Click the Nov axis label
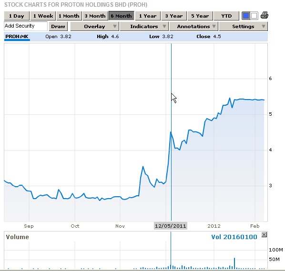The width and height of the screenshot is (285, 271). pyautogui.click(x=120, y=226)
